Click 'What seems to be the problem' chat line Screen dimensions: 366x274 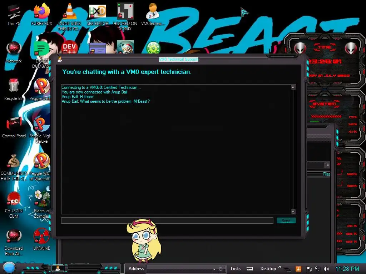[106, 101]
